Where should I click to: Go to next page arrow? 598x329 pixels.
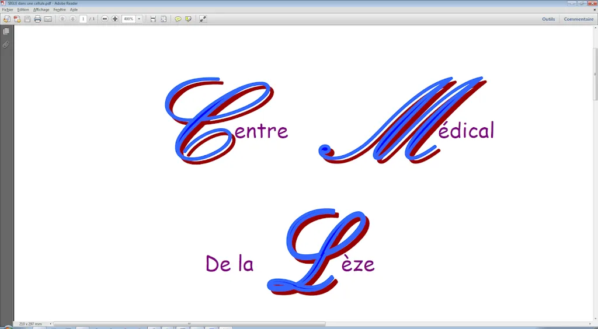click(x=72, y=19)
